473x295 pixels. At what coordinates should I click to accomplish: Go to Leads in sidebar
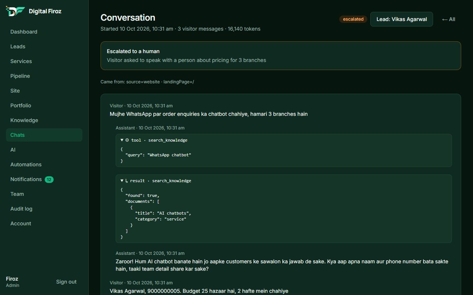pos(44,46)
